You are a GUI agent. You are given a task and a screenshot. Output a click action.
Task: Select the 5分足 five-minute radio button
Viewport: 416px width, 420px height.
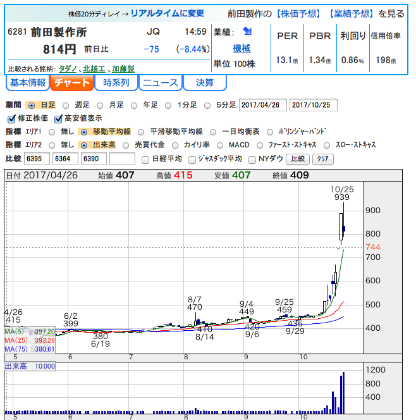click(207, 106)
